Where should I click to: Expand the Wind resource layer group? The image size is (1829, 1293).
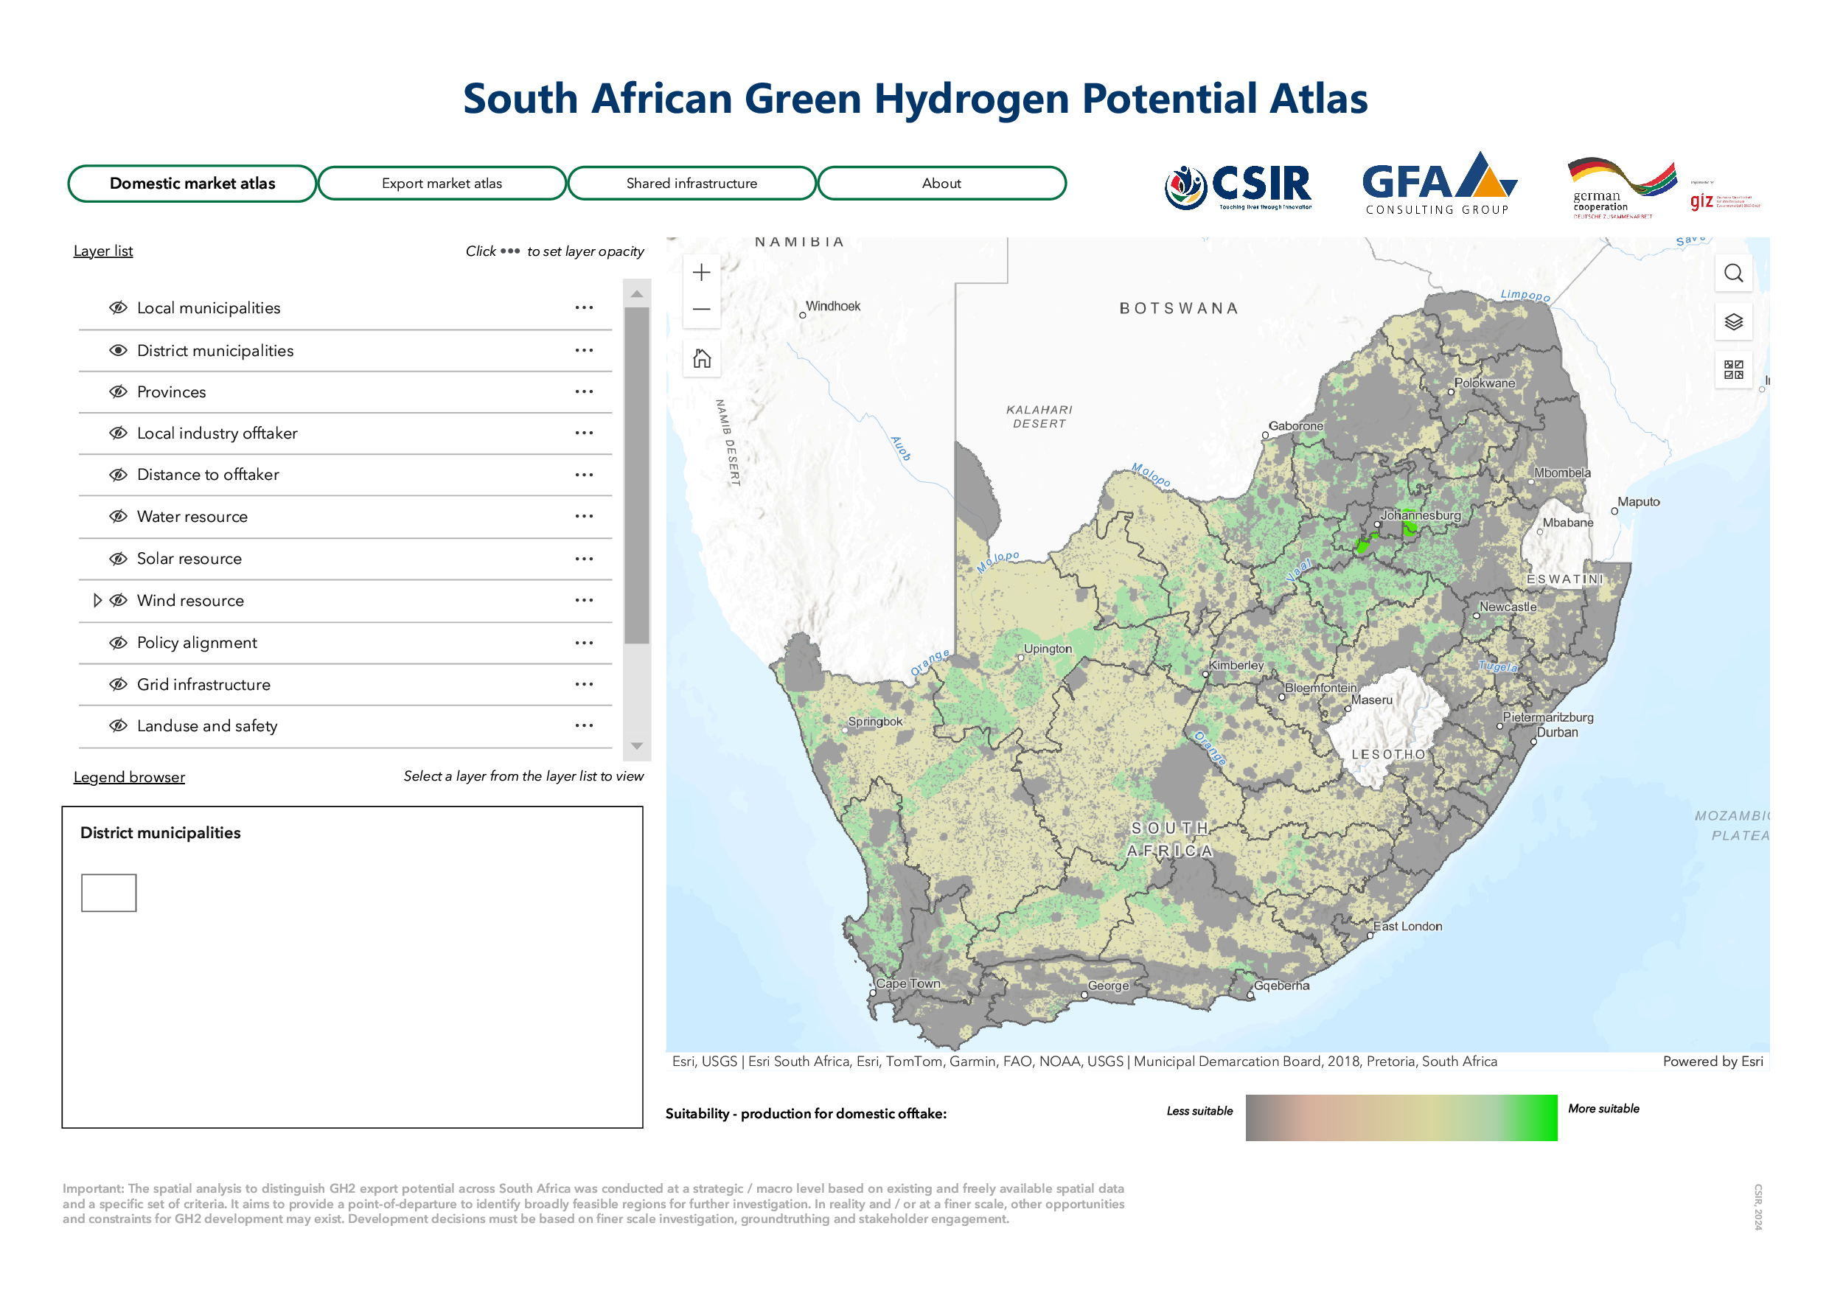[x=97, y=600]
